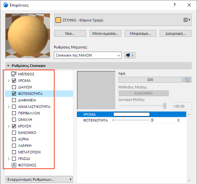Open the Εναρμονισμός Ρυθμίσεων menu button
Image resolution: width=197 pixels, height=184 pixels.
tap(39, 179)
